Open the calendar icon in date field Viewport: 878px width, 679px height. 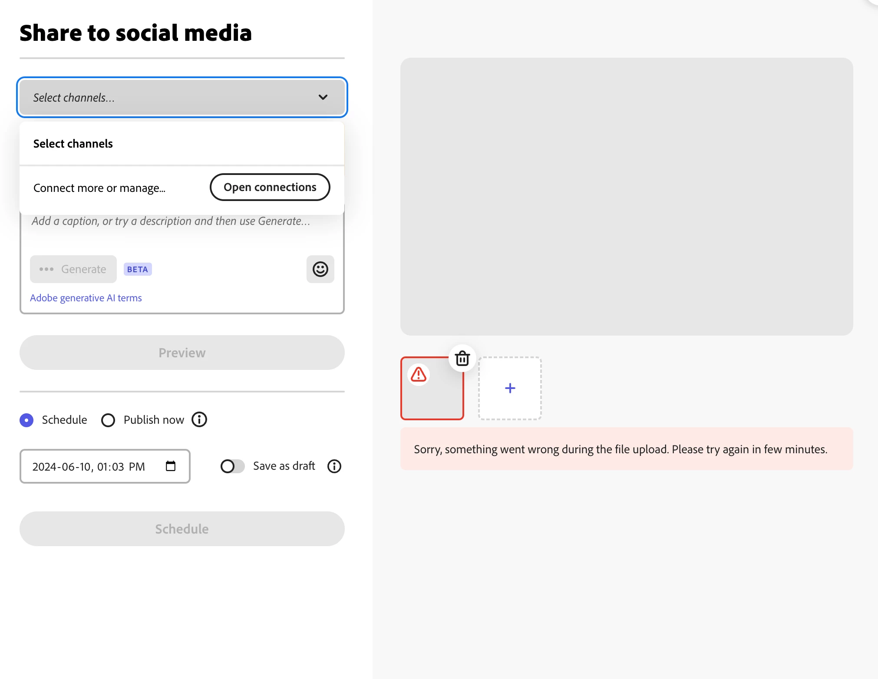(171, 466)
